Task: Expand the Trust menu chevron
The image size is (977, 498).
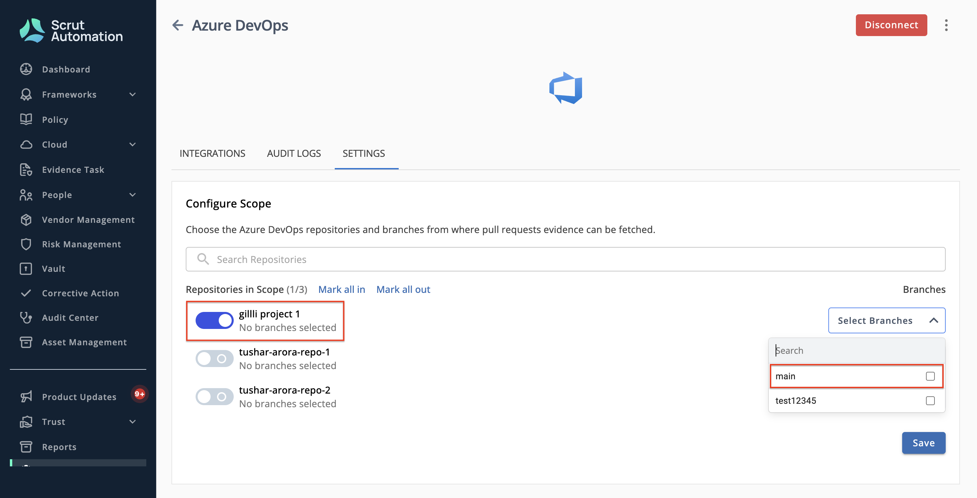Action: coord(132,422)
